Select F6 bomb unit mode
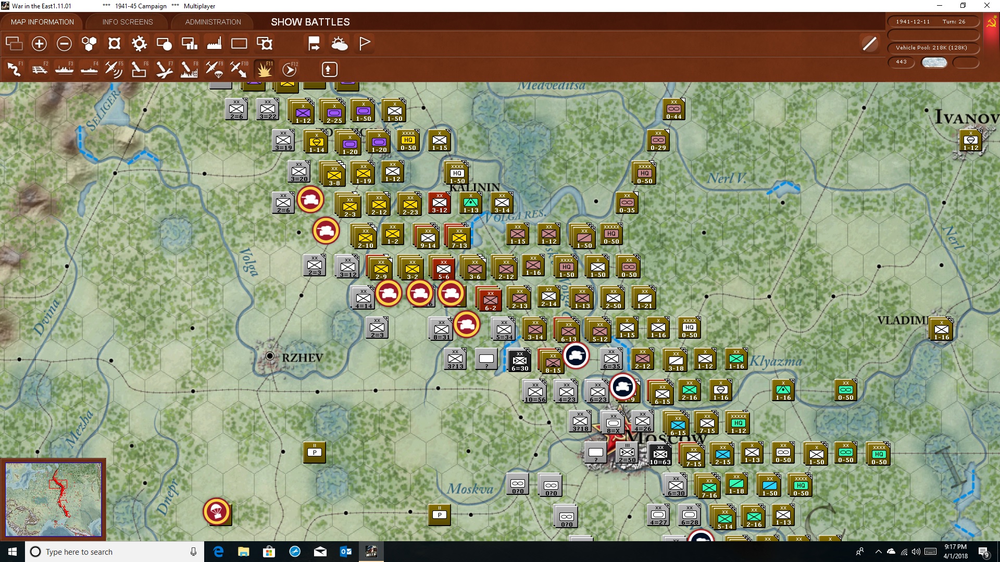Screen dimensions: 1000x562 click(139, 69)
